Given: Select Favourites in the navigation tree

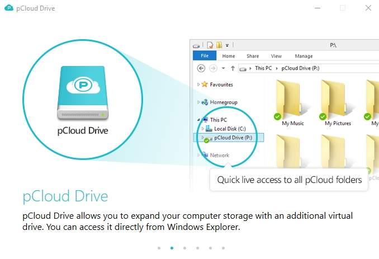Looking at the screenshot, I should click(x=221, y=84).
